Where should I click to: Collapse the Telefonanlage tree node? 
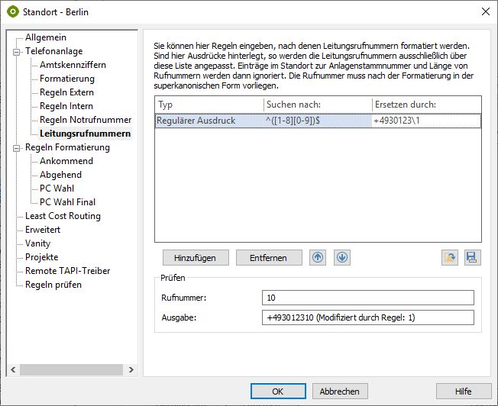(x=16, y=51)
